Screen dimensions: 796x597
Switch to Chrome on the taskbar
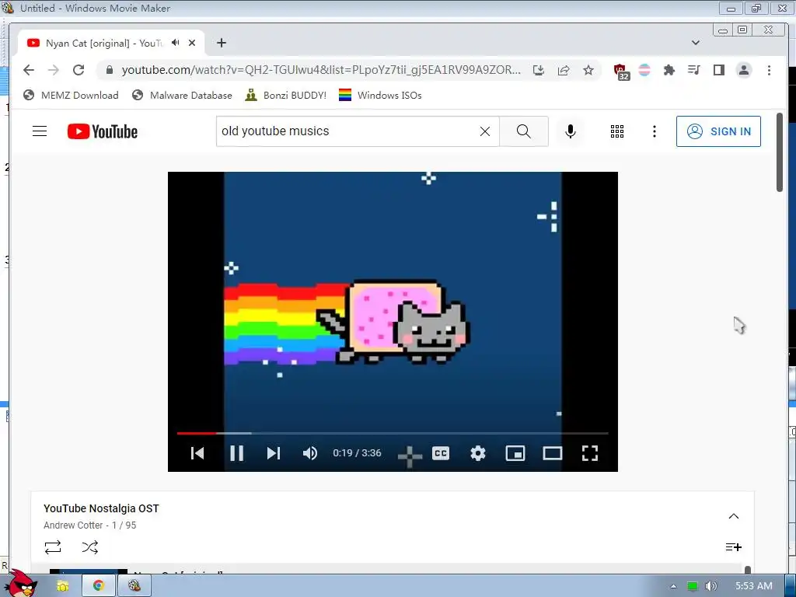(98, 586)
